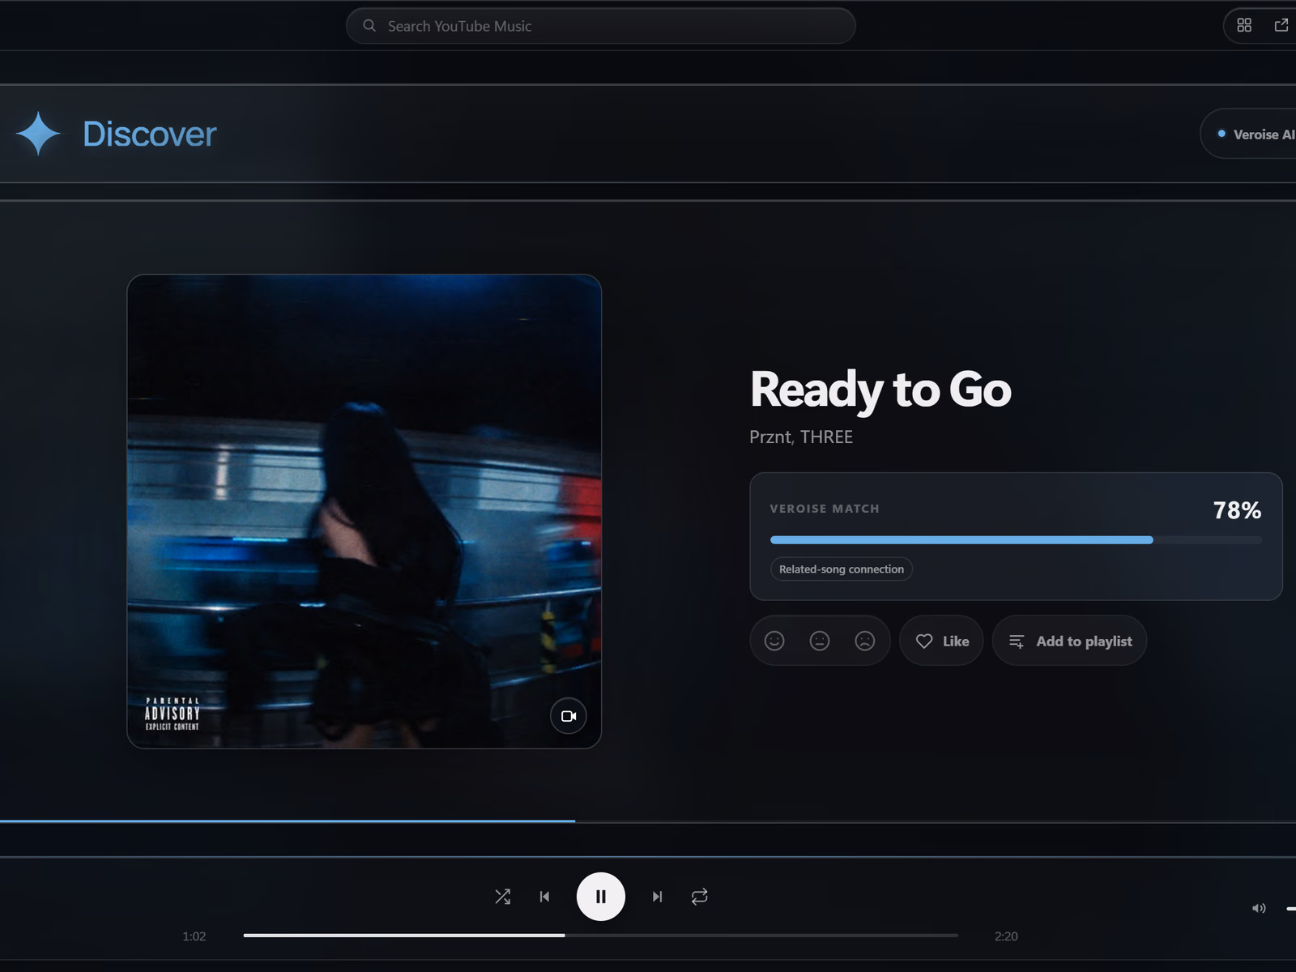Click the neutral face reaction
This screenshot has height=972, width=1296.
pos(820,641)
